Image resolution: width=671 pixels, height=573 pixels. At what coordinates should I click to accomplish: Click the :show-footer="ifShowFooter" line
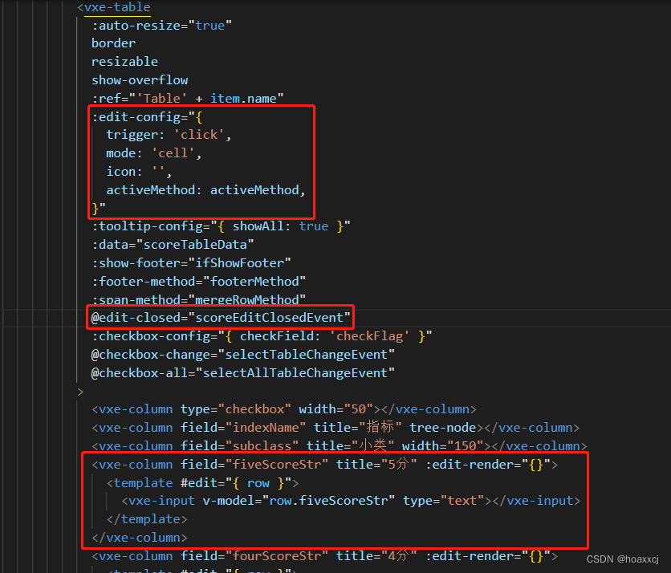click(191, 262)
